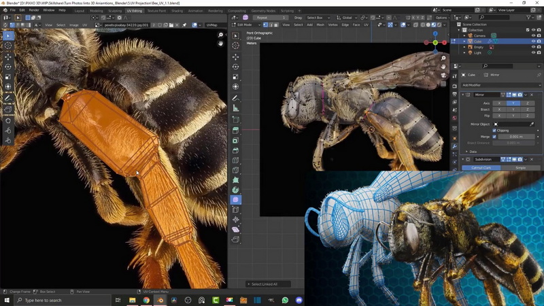Click the Mirror Object picker field

coord(514,124)
